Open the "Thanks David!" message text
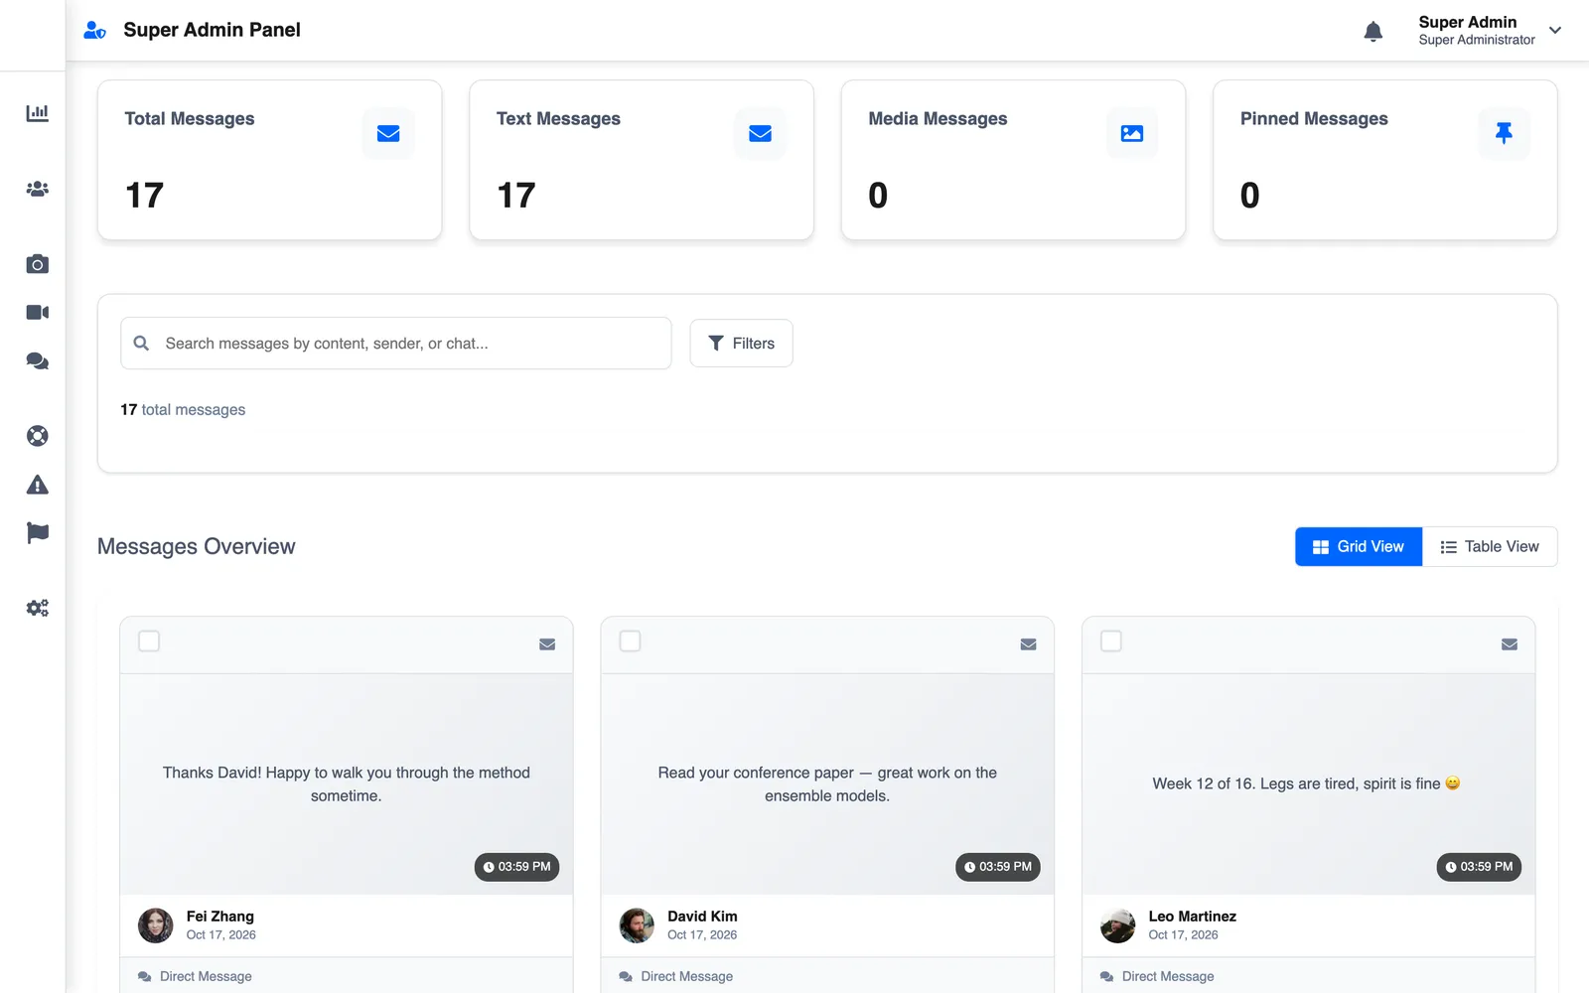The image size is (1589, 993). 346,784
